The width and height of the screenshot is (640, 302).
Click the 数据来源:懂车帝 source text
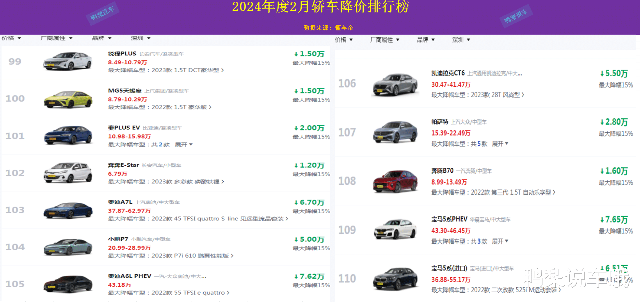click(x=329, y=28)
